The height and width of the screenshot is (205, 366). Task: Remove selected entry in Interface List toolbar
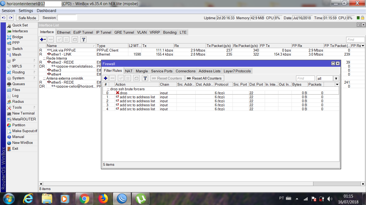tap(51, 40)
